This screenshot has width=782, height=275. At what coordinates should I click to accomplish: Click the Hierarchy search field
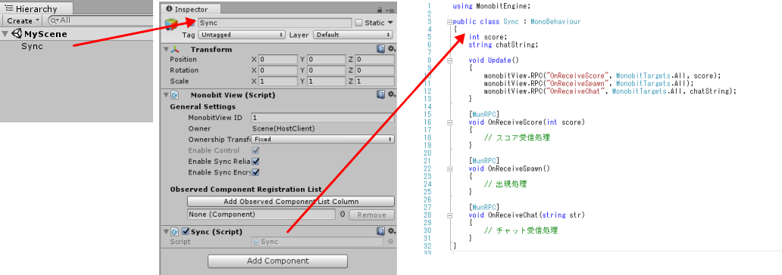[100, 20]
